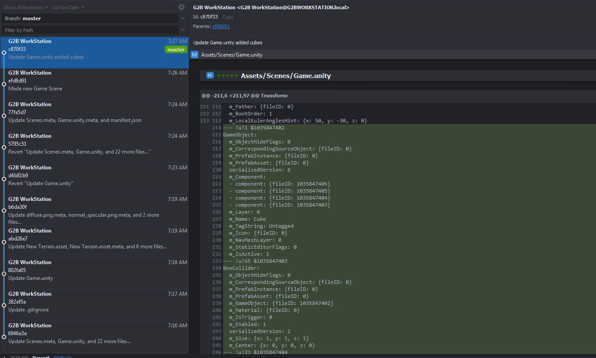Select commit "Made new Game Scene"
The width and height of the screenshot is (596, 358).
(x=88, y=84)
